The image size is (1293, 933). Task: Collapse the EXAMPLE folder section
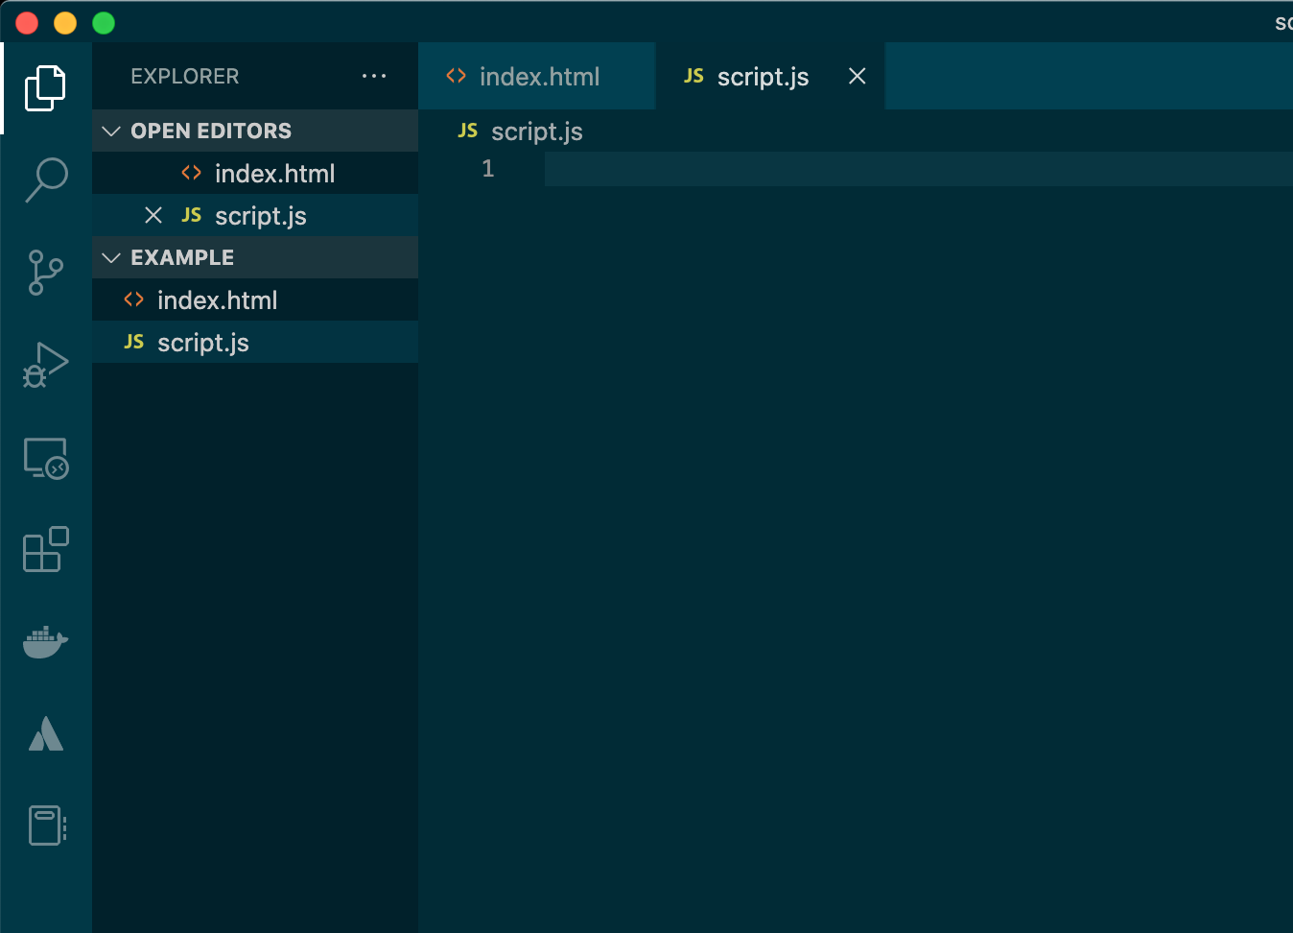110,257
